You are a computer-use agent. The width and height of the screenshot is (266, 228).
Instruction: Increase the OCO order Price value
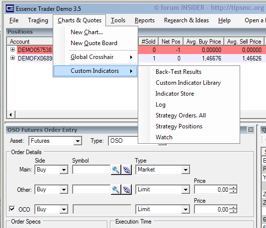click(234, 207)
